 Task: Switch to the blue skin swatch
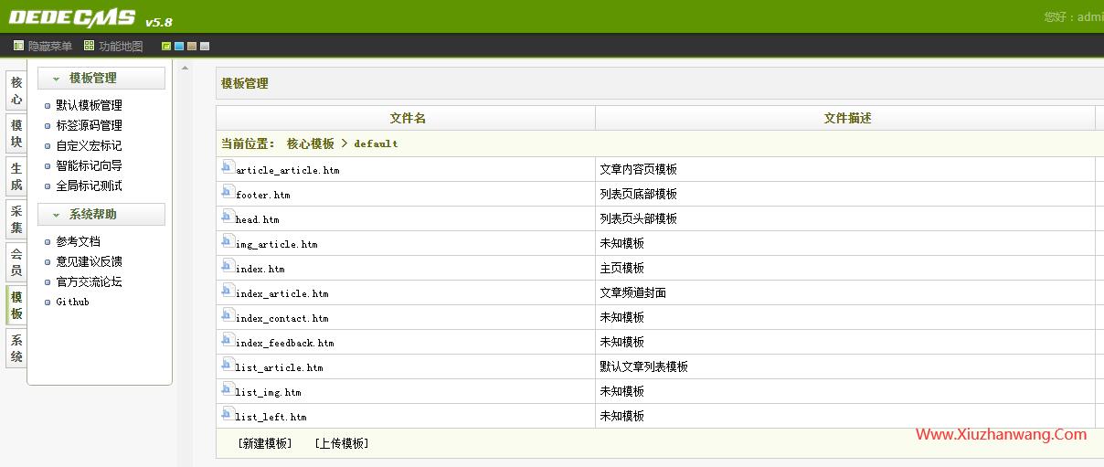(179, 47)
